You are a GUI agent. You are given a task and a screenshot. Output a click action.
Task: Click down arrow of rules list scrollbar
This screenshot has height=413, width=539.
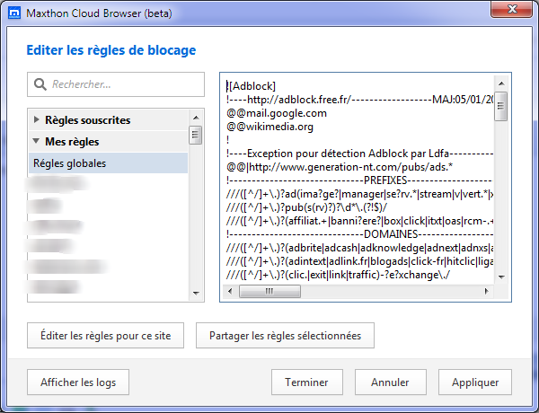click(196, 293)
